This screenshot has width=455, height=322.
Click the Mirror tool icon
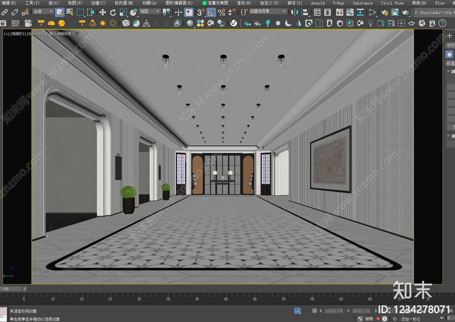(294, 13)
